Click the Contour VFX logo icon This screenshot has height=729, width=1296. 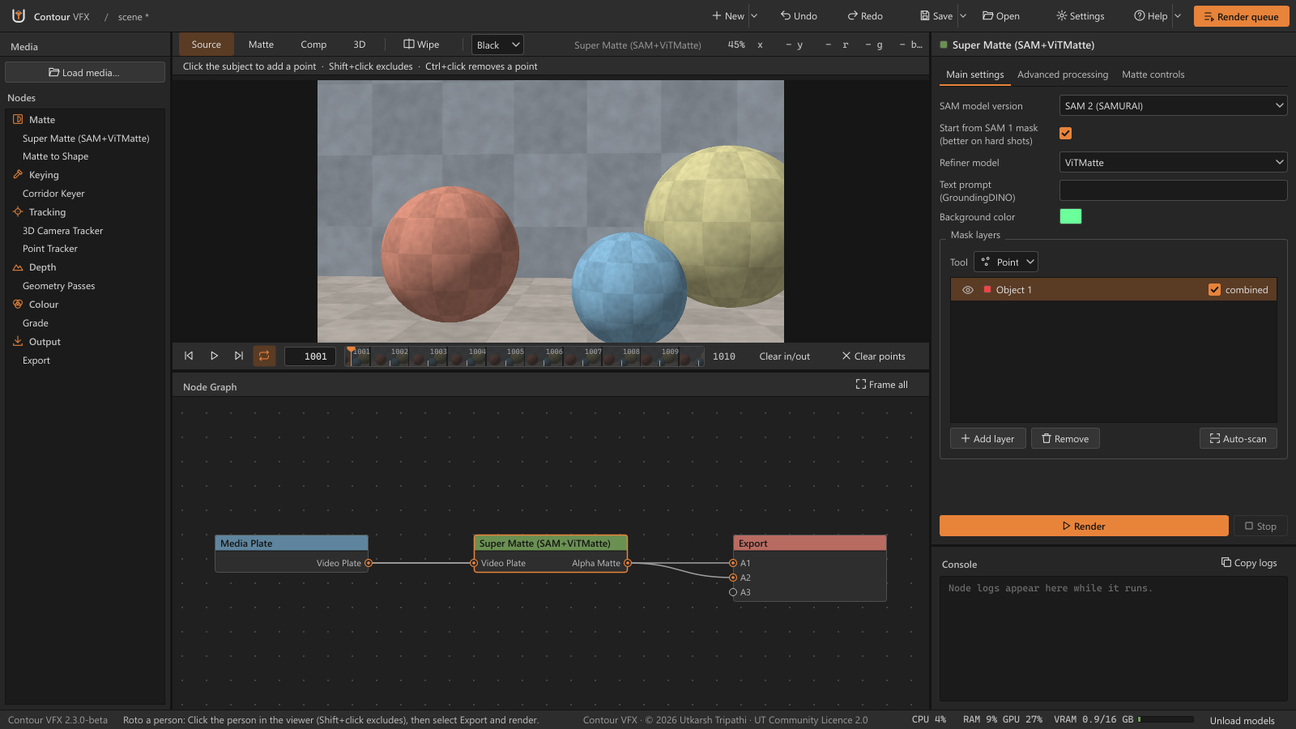pos(18,15)
